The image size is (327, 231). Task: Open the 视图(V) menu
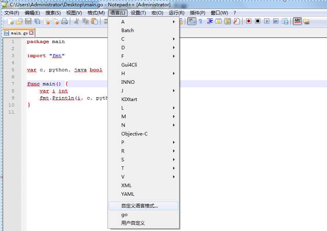coord(74,13)
